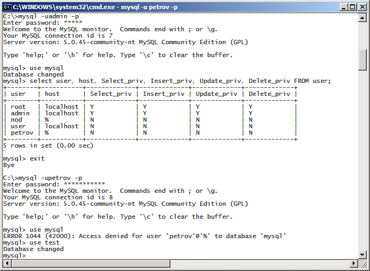Click the Delete_priv 'N' in petrov row

pos(251,133)
